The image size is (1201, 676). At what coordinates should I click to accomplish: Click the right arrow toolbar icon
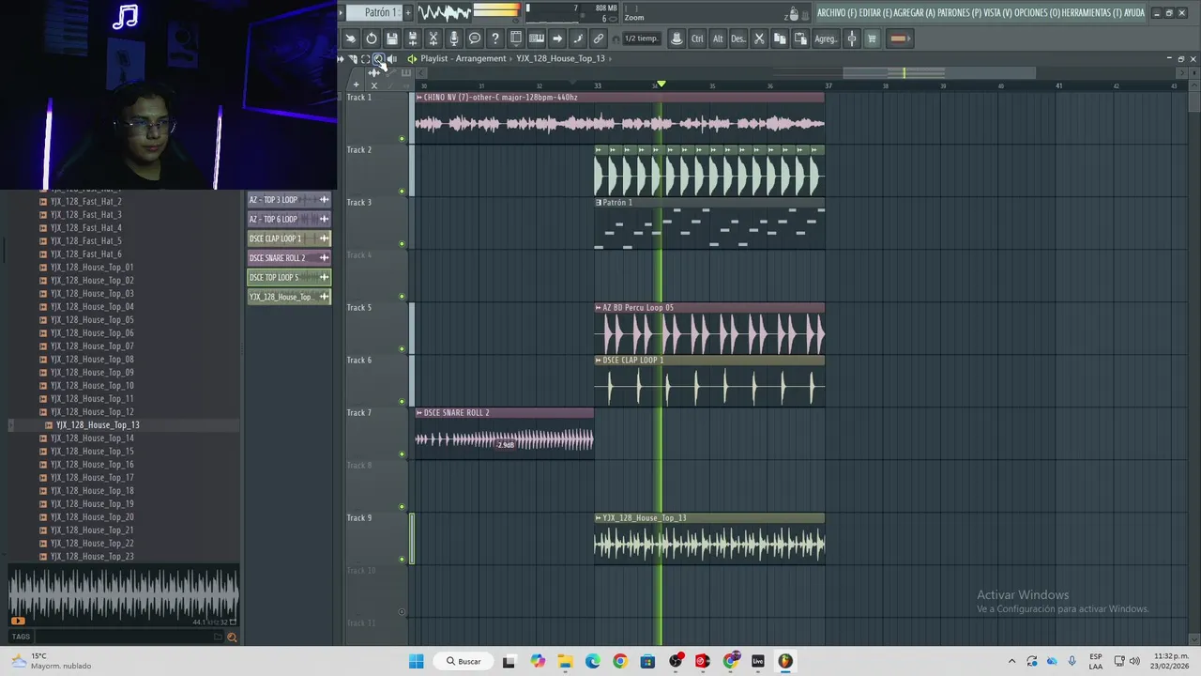[x=557, y=38]
